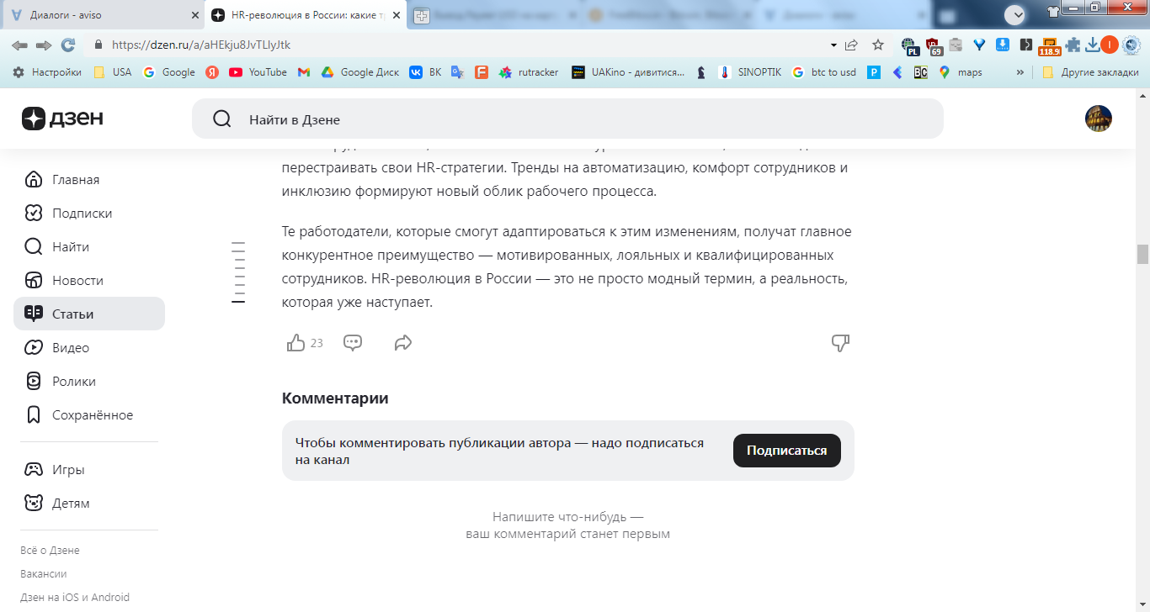
Task: Open the Всё о Дзене link
Action: click(x=50, y=551)
